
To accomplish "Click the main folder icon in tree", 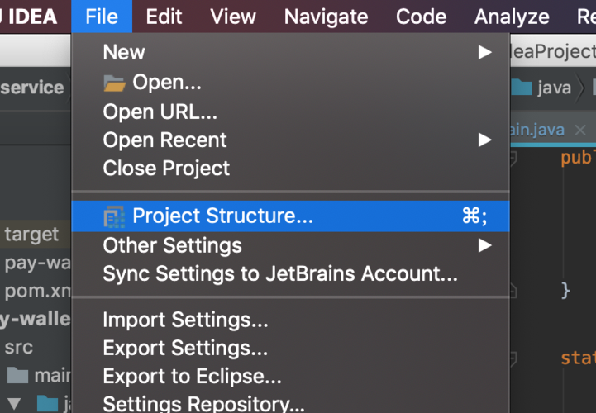I will 18,375.
